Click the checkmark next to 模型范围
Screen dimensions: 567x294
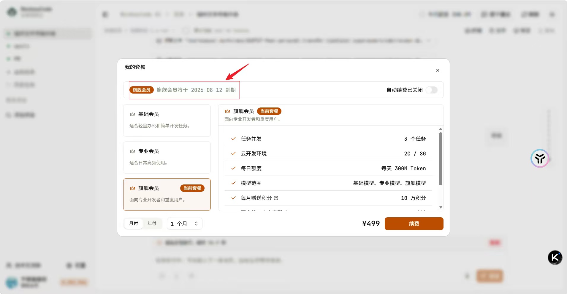click(233, 183)
